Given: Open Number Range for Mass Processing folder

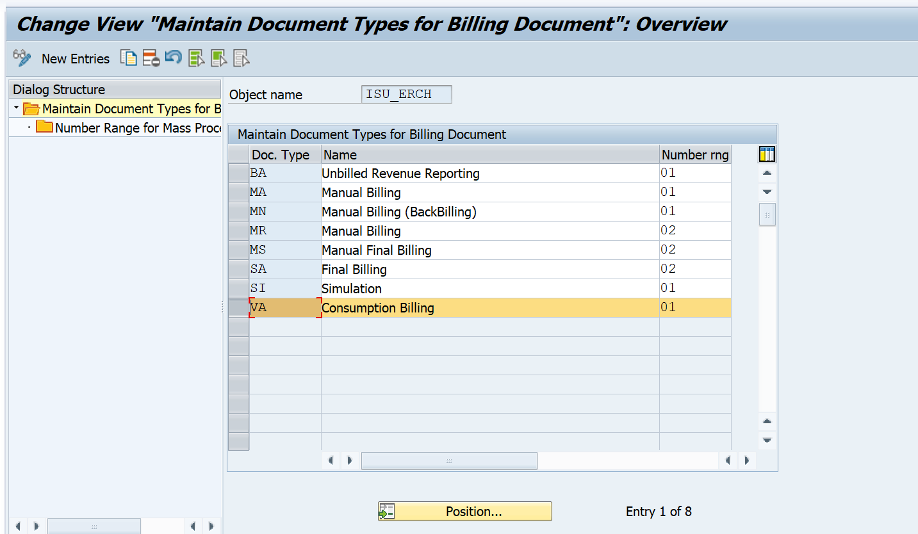Looking at the screenshot, I should pyautogui.click(x=44, y=127).
